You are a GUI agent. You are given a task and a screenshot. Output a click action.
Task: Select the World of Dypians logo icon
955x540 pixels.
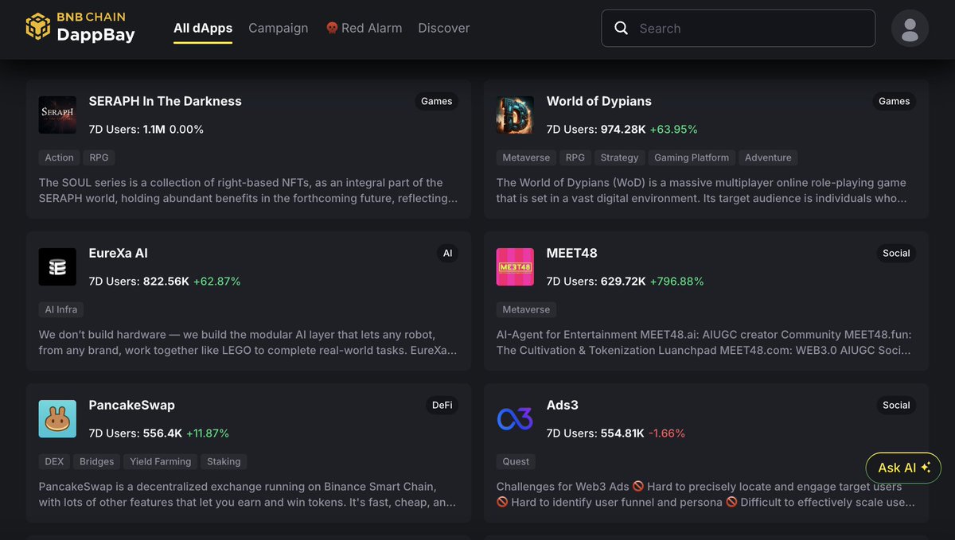click(x=515, y=115)
